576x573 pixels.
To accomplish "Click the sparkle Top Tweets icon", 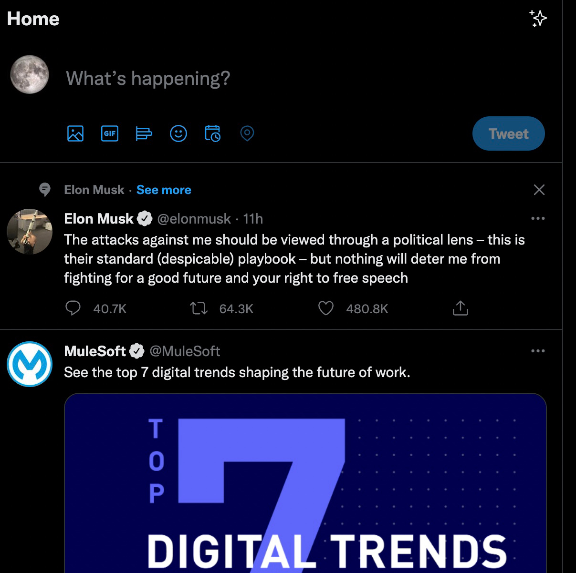I will coord(538,19).
